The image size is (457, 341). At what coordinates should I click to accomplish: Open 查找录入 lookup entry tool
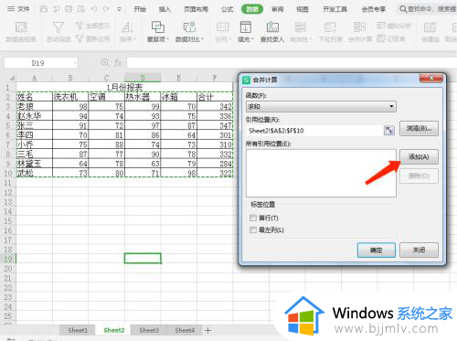[272, 32]
